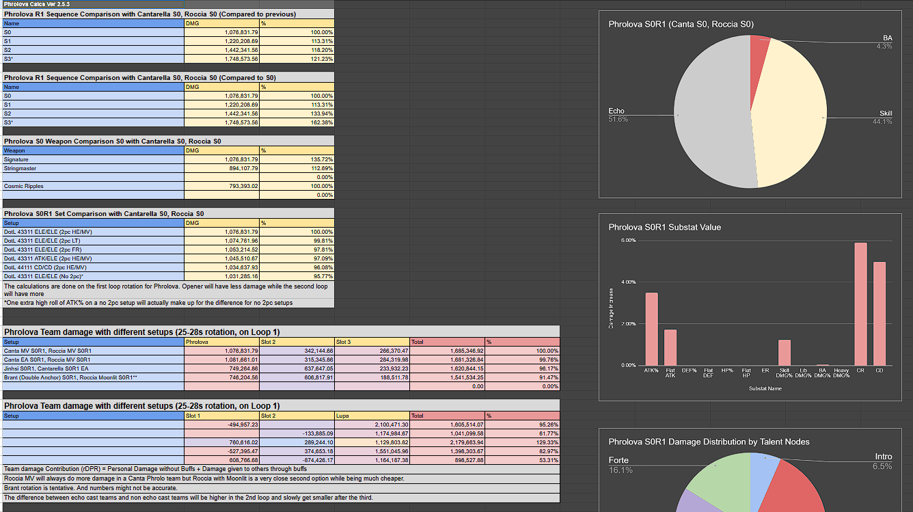913x512 pixels.
Task: Select the Jinhsi S0R1, Cantarella S0R1 EA row
Action: (x=93, y=368)
